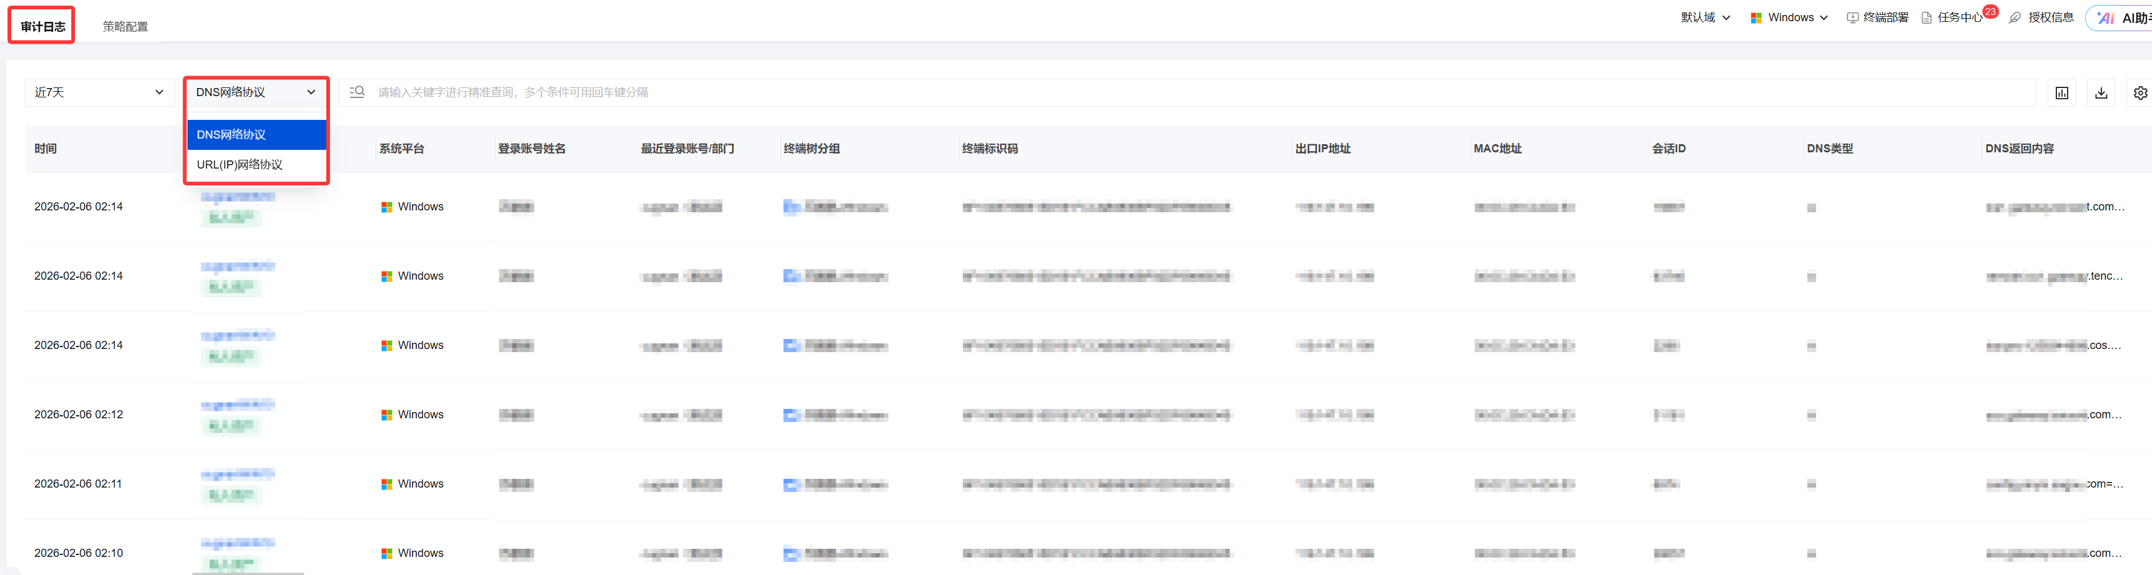The width and height of the screenshot is (2152, 575).
Task: Click the terminal group icon in 02:12 row
Action: point(791,415)
